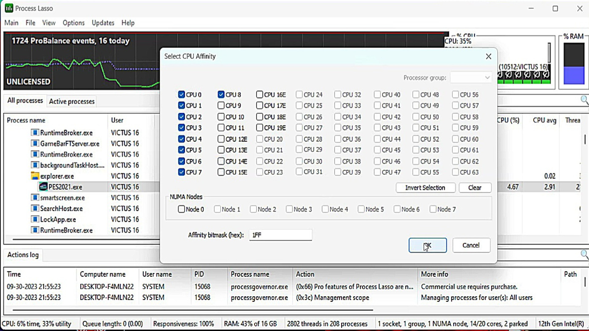Uncheck the CPU 0 checkbox

click(x=181, y=94)
